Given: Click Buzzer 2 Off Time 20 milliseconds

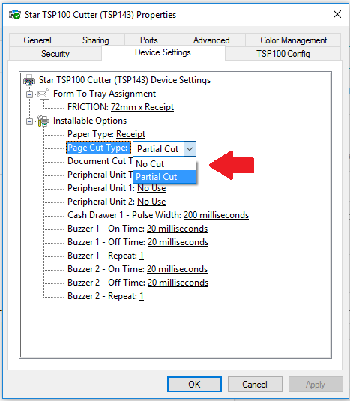Looking at the screenshot, I should tap(178, 283).
